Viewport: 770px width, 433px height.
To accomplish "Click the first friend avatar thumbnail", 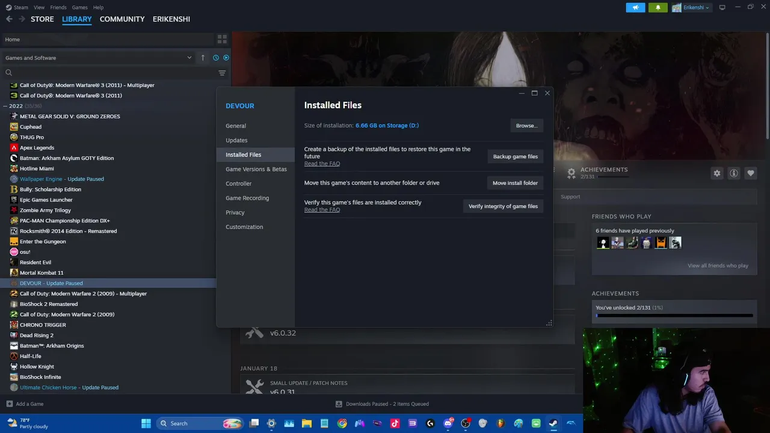I will (x=603, y=243).
